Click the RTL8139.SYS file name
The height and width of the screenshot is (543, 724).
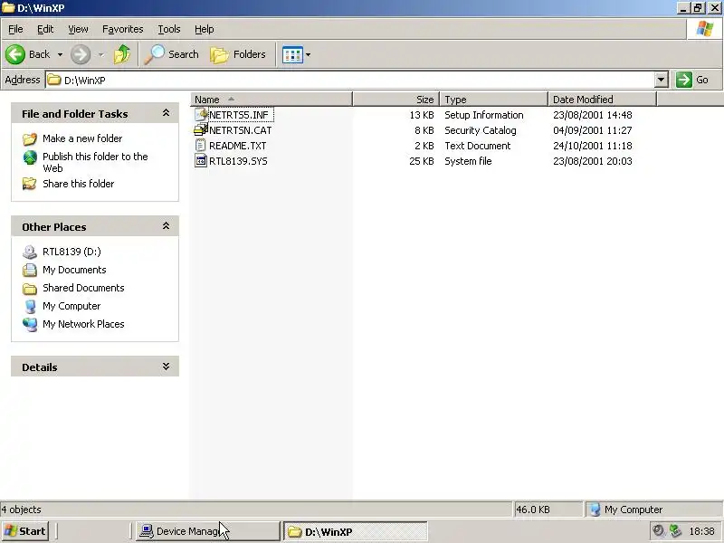[x=238, y=161]
